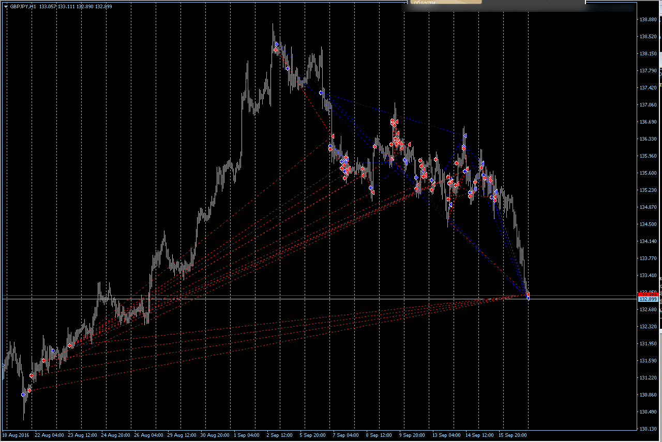Click price scale label 134.500
Screen dimensions: 662x442
pos(648,224)
